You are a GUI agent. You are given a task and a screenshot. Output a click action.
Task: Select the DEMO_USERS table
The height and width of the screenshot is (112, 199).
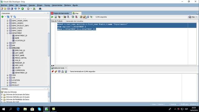click(x=17, y=30)
